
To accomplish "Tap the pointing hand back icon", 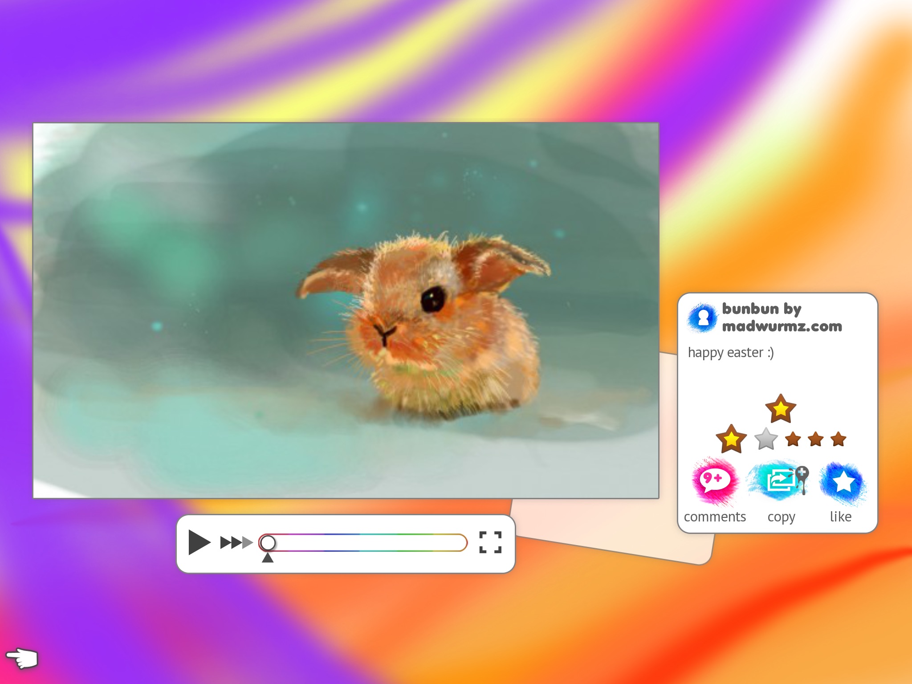I will coord(22,658).
